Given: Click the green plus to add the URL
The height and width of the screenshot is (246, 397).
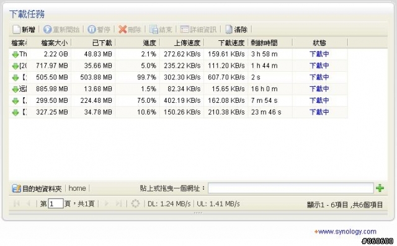Looking at the screenshot, I should (380, 188).
